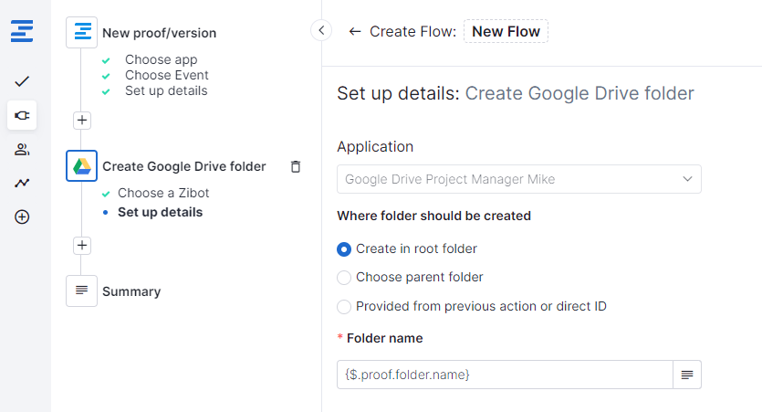This screenshot has height=412, width=762.
Task: Delete the Create Google Drive folder step
Action: 295,166
